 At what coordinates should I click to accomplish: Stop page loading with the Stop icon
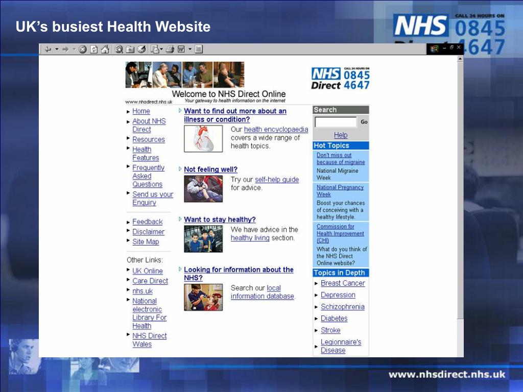pyautogui.click(x=83, y=50)
